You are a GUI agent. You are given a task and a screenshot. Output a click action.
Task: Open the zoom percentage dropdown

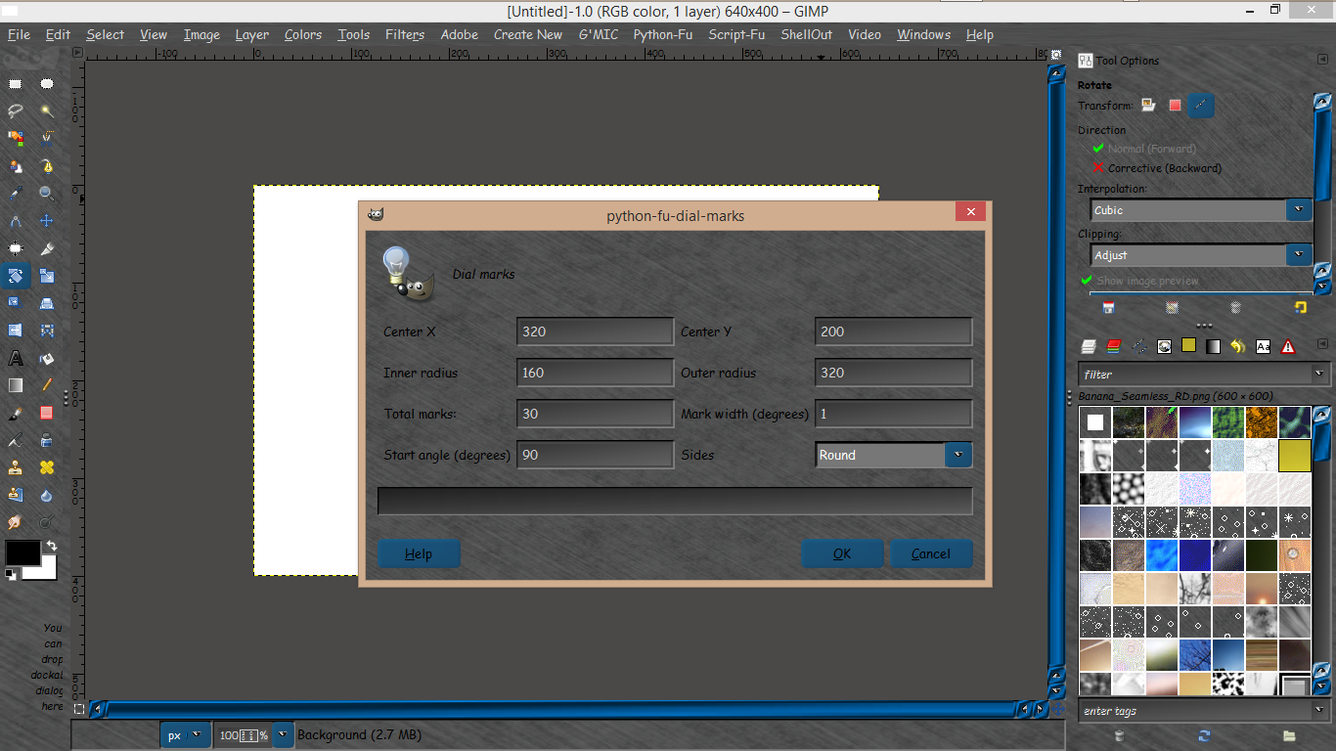coord(283,735)
